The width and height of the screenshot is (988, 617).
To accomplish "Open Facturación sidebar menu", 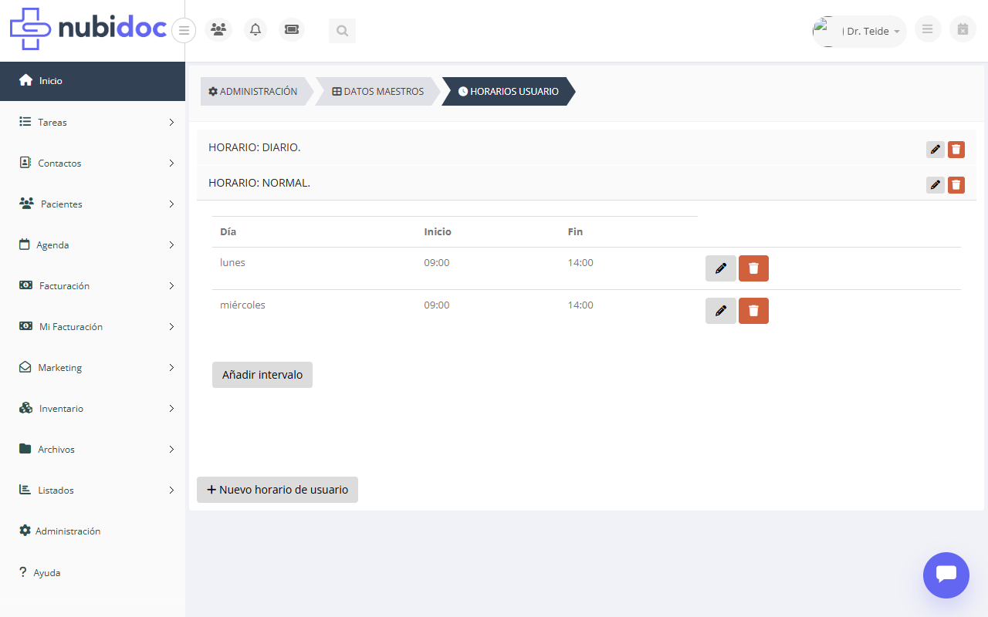I will click(x=93, y=285).
